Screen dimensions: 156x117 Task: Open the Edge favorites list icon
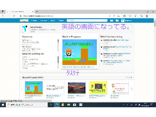pos(136,16)
